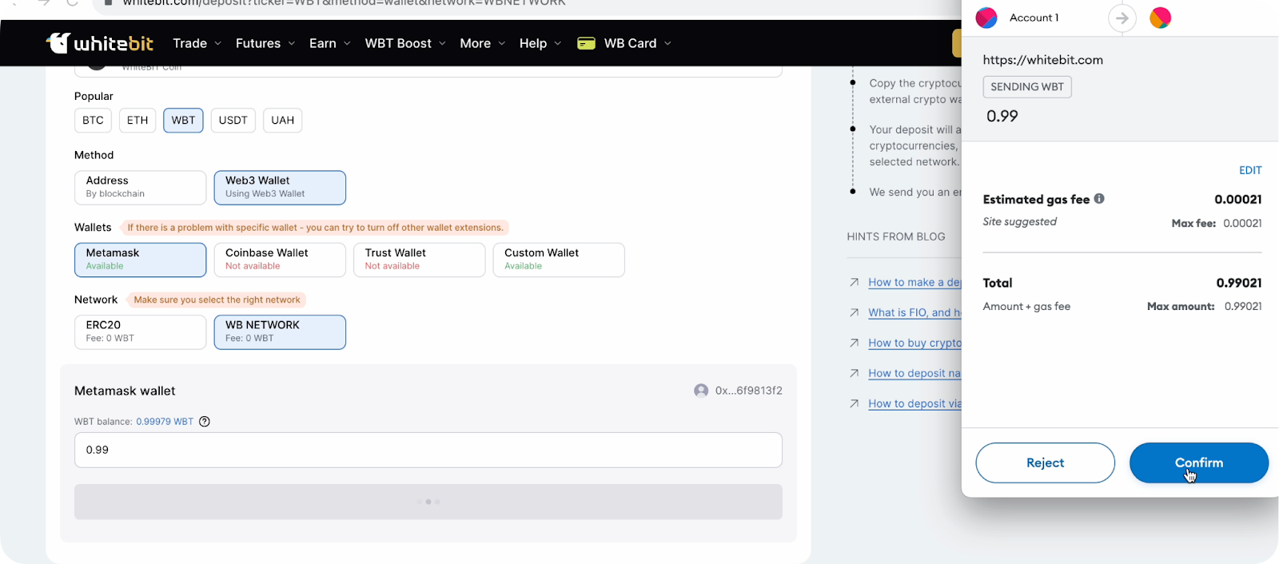Click the arrow icon between MetaMask accounts
The height and width of the screenshot is (564, 1279).
pyautogui.click(x=1122, y=18)
